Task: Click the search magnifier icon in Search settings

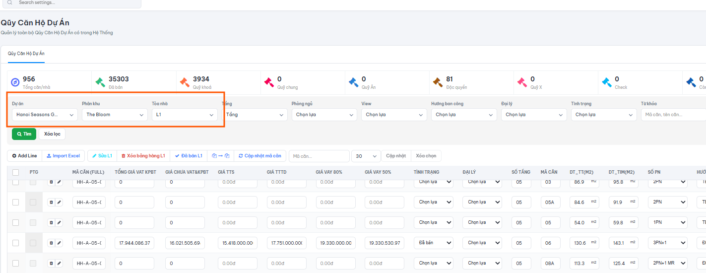Action: click(9, 2)
